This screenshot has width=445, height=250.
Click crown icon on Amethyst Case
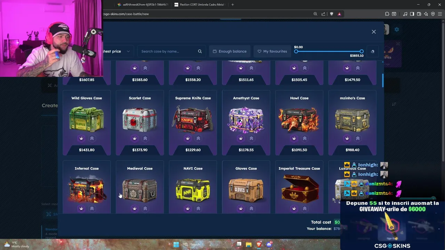point(241,138)
